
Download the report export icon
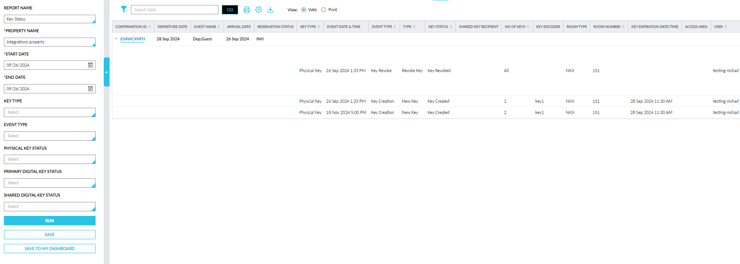coord(270,10)
